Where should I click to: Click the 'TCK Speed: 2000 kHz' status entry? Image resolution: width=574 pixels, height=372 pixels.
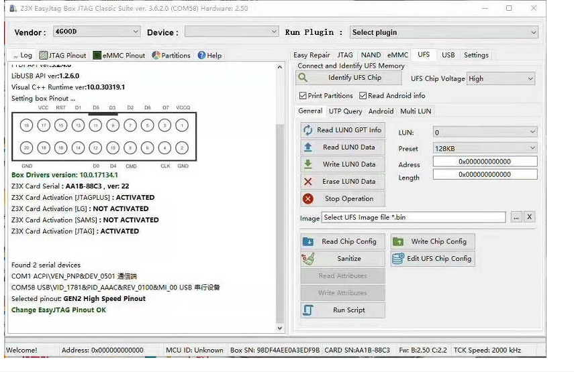487,350
